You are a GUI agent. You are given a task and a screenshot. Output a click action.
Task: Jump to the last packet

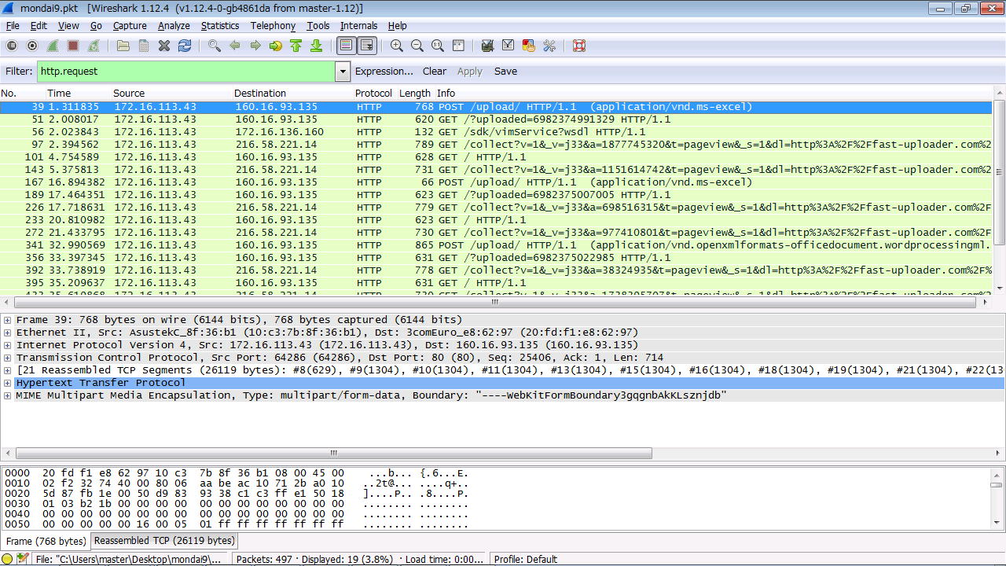point(316,46)
